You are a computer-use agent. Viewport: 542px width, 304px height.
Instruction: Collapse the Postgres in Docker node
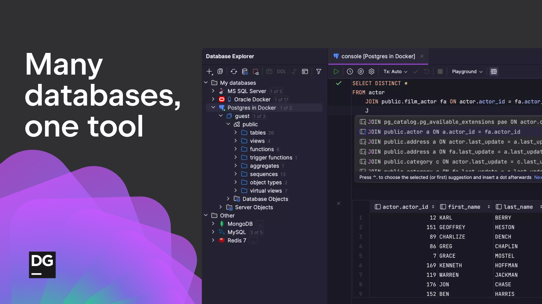213,108
